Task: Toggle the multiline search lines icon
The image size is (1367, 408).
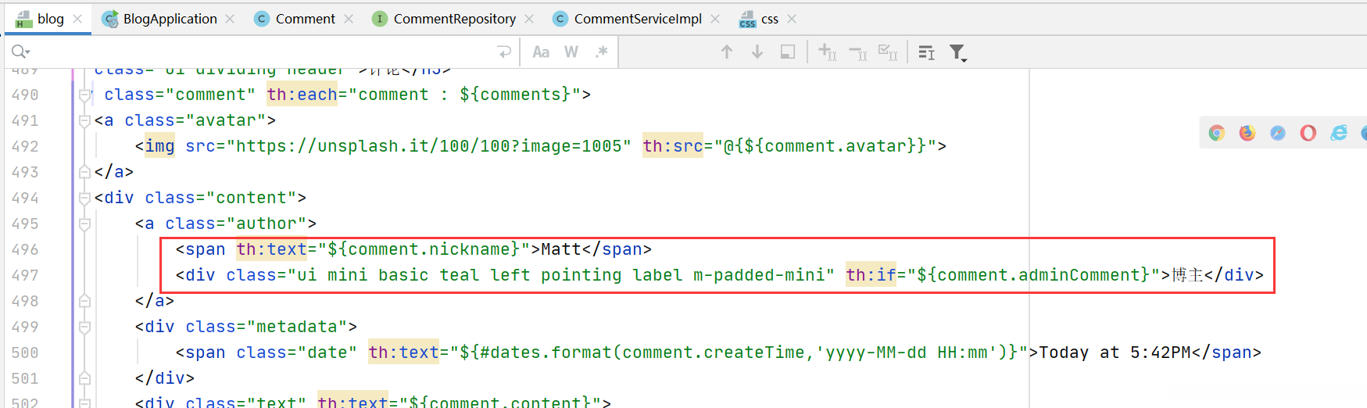Action: 927,52
